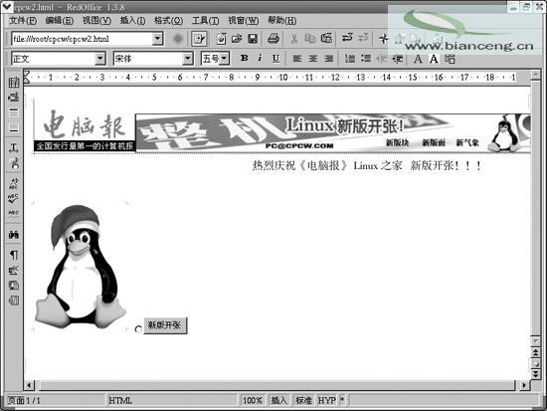
Task: Click the 插入 insert mode status field
Action: click(x=278, y=400)
